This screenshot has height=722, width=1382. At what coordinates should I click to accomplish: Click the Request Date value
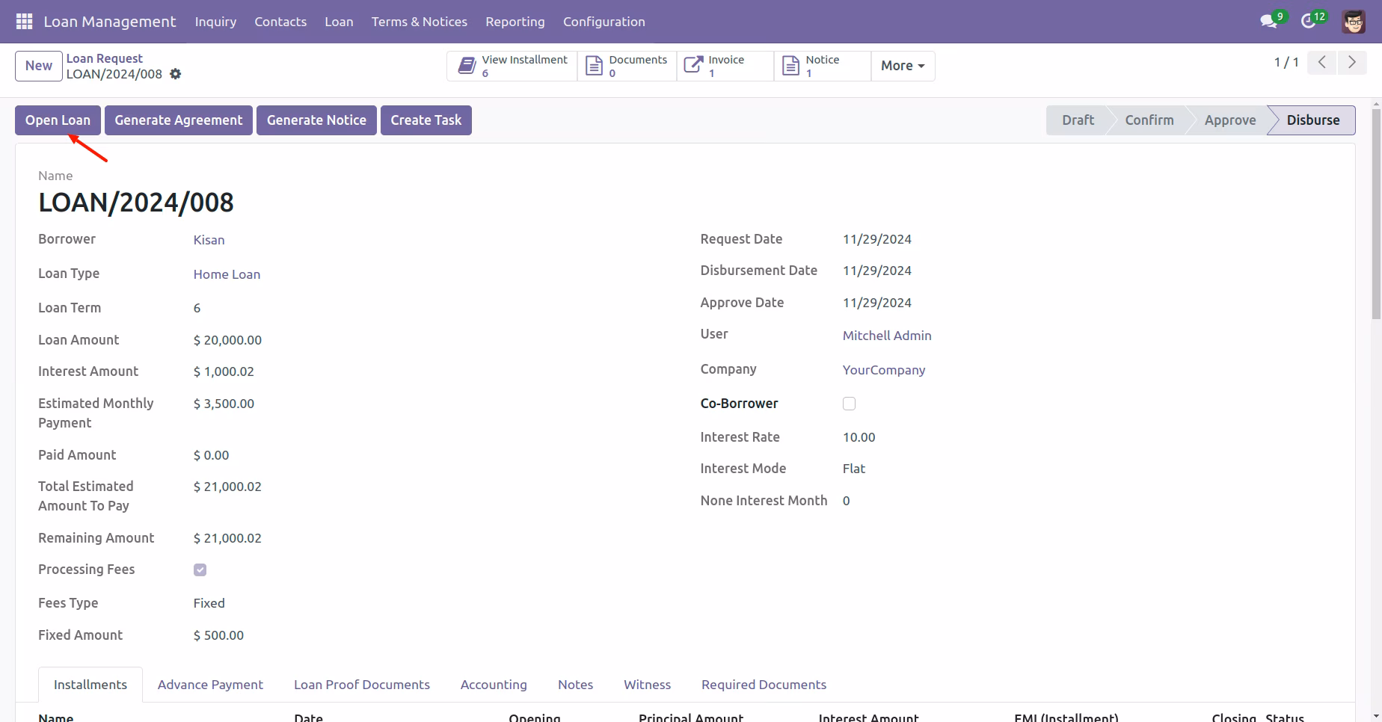point(877,239)
